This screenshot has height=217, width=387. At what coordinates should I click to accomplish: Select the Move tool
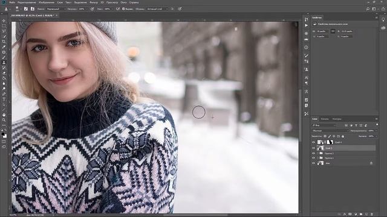tap(4, 20)
